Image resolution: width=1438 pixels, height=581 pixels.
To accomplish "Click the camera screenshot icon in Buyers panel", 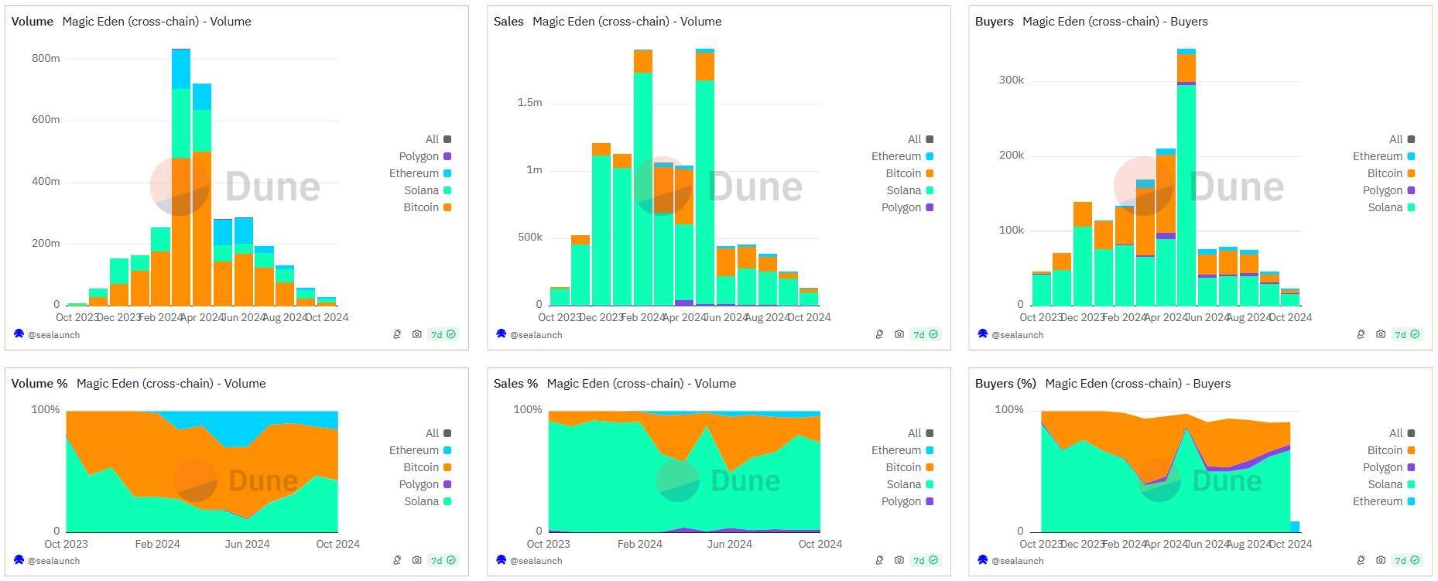I will (x=1381, y=334).
